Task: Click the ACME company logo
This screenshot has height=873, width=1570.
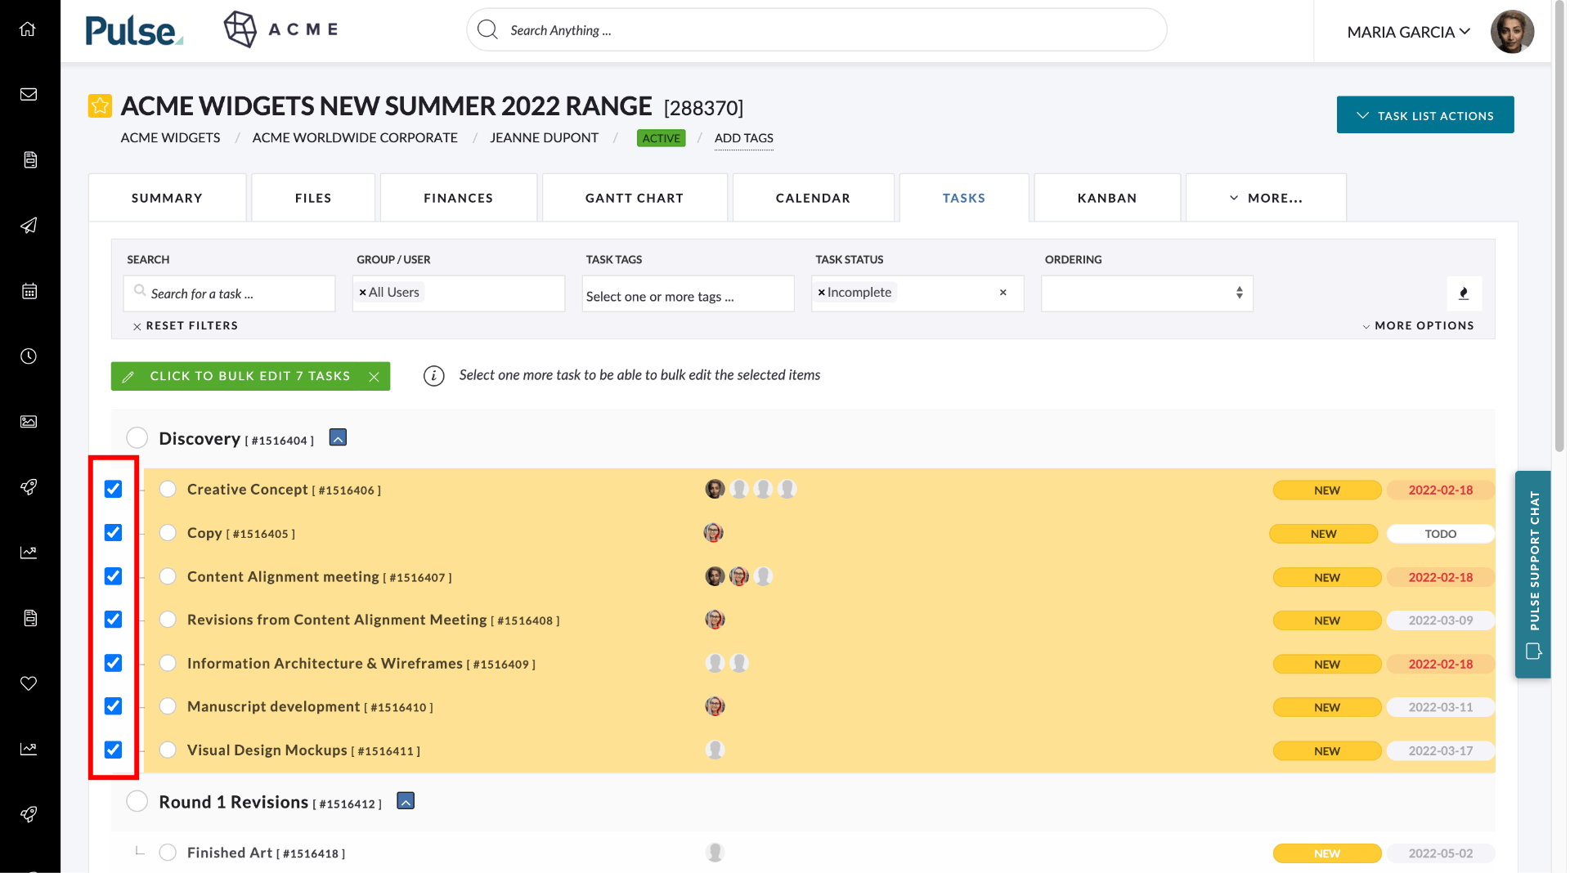Action: coord(281,29)
